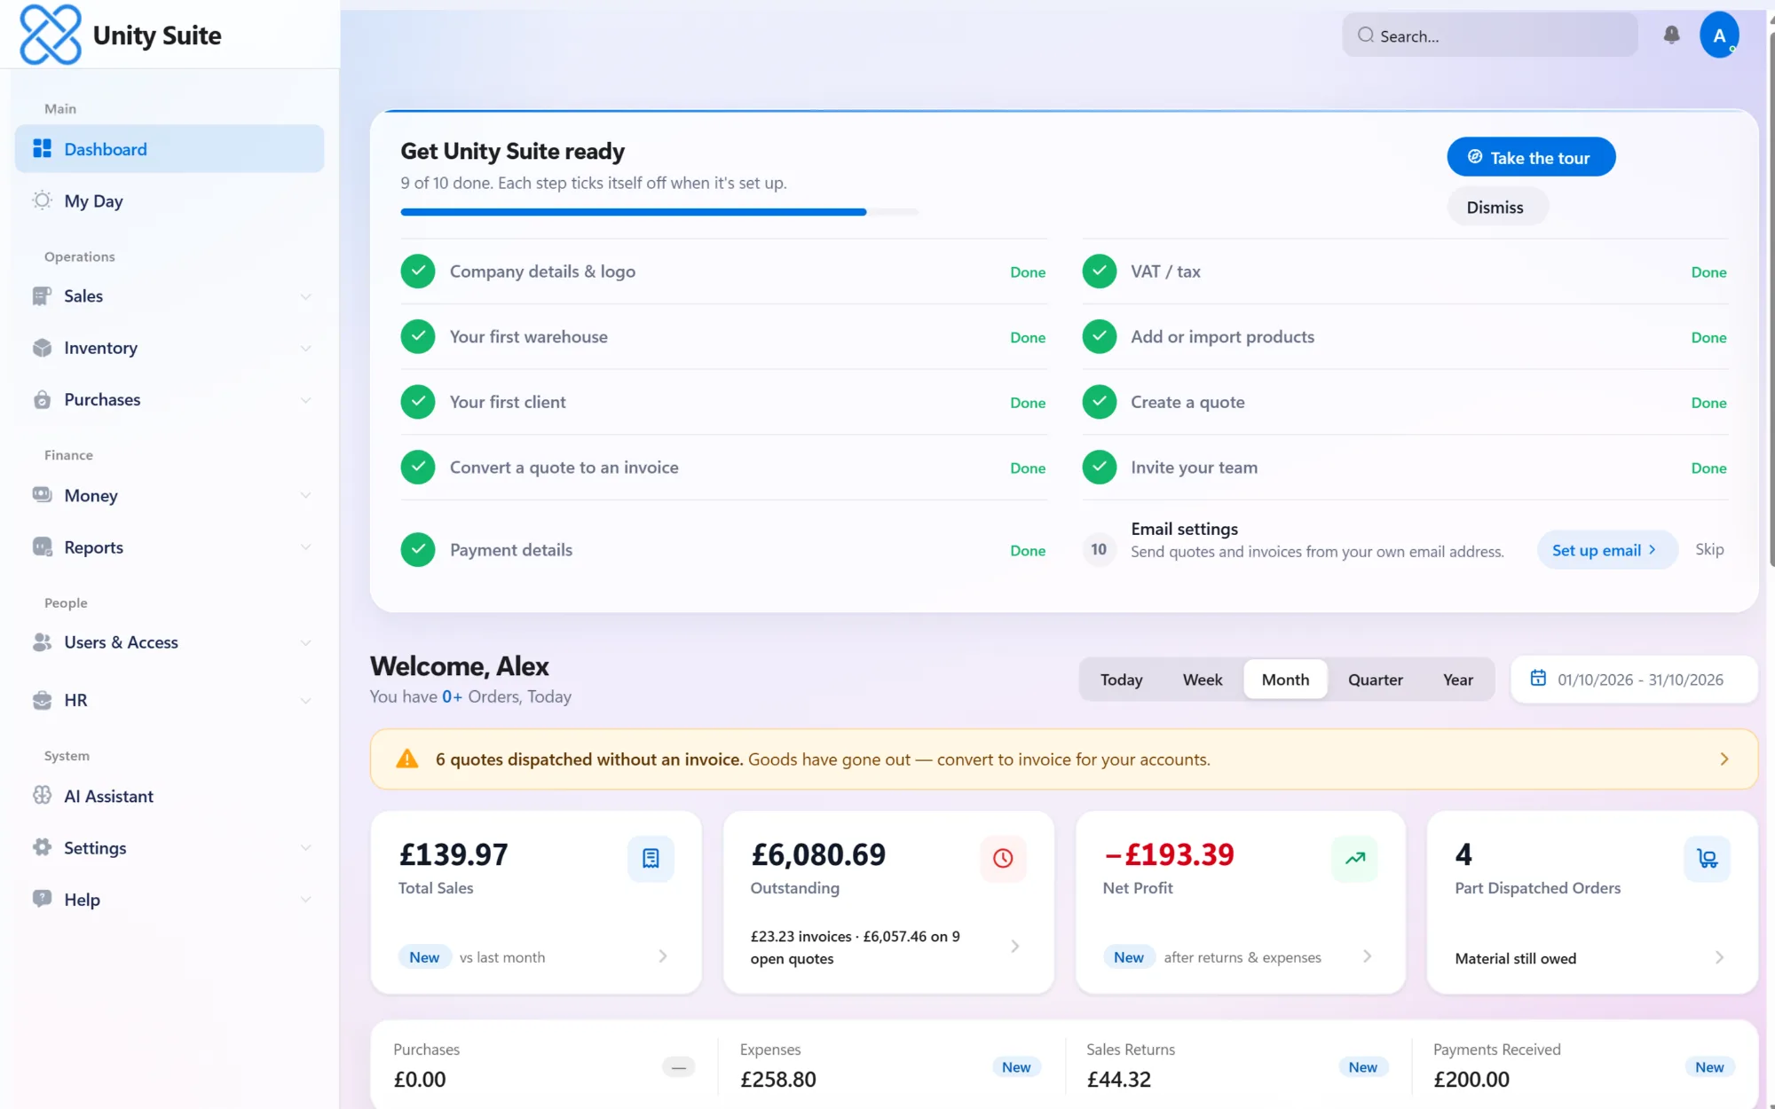Open the 01/10/2026 - 31/10/2026 date range picker

pos(1634,680)
